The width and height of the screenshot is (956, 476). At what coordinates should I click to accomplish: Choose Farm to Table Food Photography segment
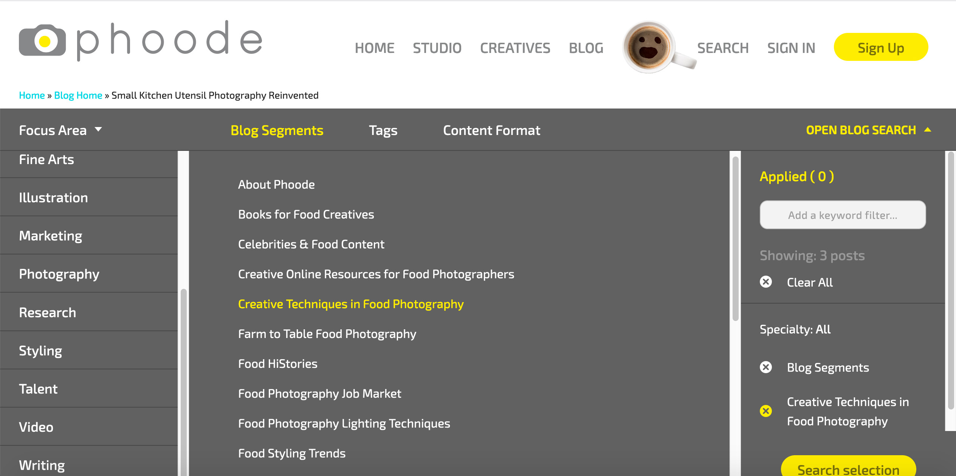327,334
